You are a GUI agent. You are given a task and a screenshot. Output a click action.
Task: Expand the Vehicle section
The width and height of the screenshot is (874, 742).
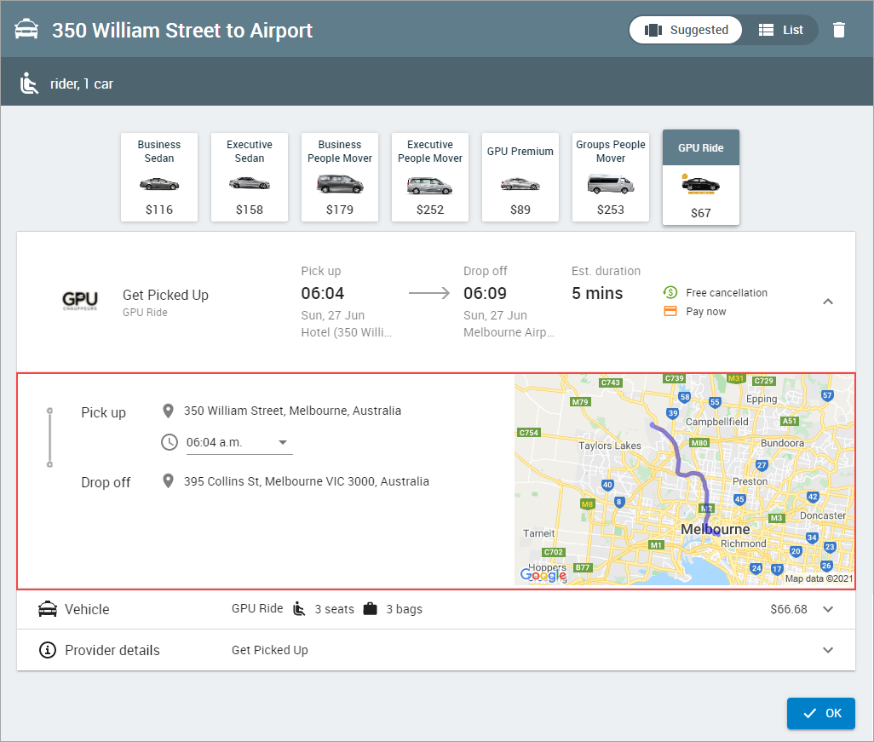pos(828,609)
